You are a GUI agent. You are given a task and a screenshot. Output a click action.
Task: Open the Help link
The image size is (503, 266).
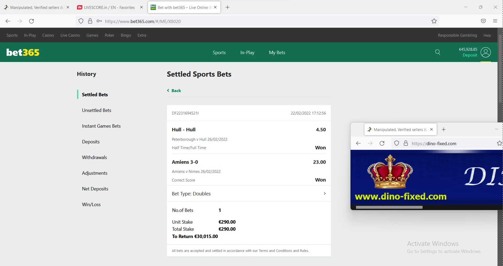(487, 35)
